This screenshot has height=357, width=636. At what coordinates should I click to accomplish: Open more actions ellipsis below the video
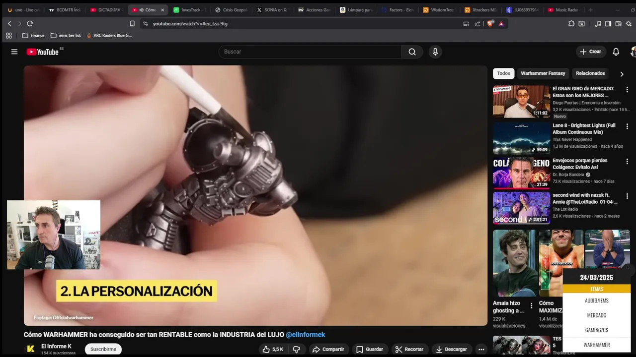[x=481, y=349]
